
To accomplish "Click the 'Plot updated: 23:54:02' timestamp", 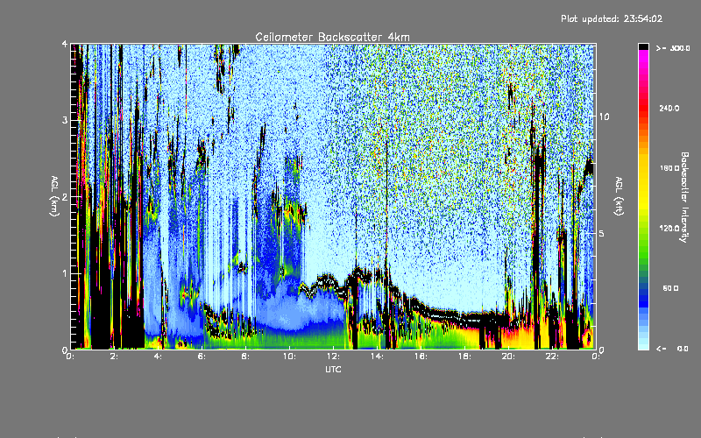I will coord(612,18).
